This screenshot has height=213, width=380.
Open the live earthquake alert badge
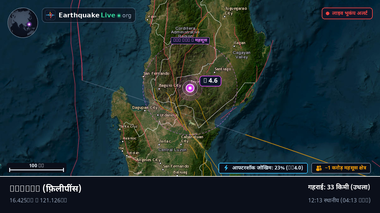347,14
